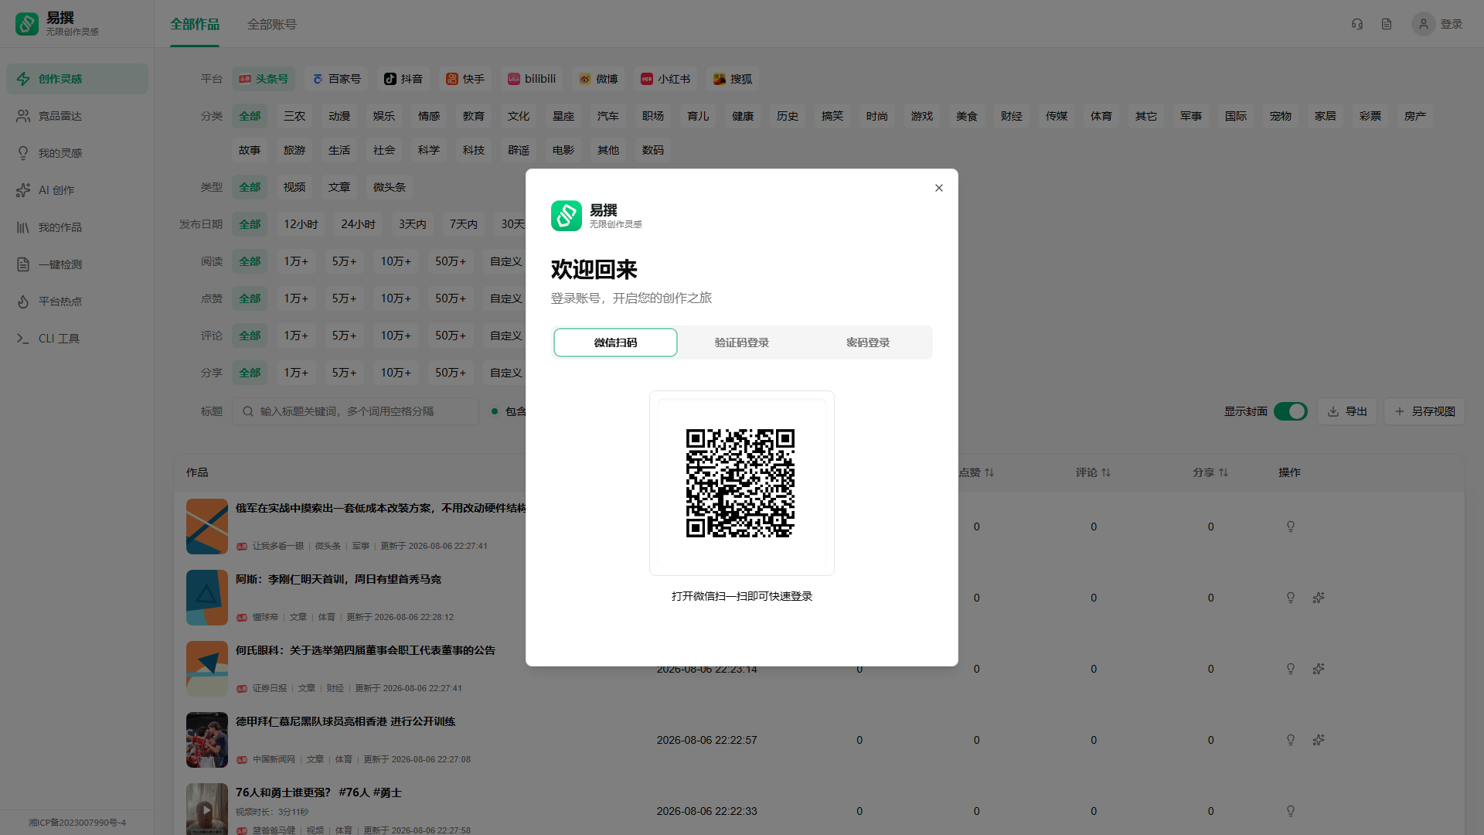
Task: Select the 微信扫码 login tab
Action: [x=615, y=343]
